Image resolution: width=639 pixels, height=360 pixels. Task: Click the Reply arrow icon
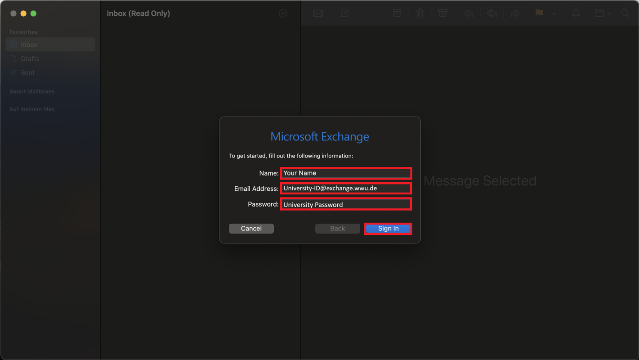(469, 13)
